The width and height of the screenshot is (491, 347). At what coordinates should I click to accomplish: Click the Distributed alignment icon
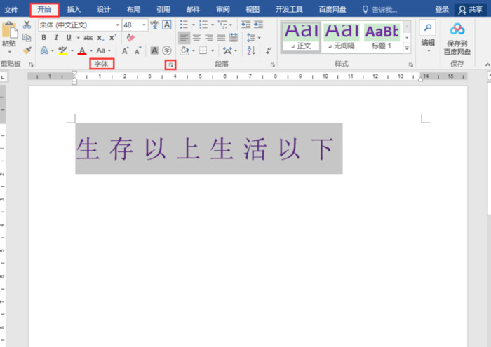coord(234,38)
